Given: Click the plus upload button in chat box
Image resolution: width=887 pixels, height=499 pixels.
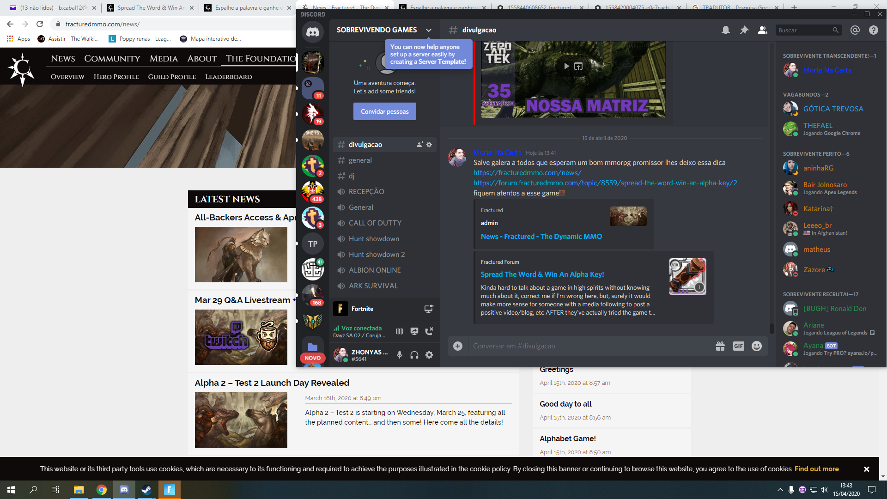Looking at the screenshot, I should [x=458, y=346].
